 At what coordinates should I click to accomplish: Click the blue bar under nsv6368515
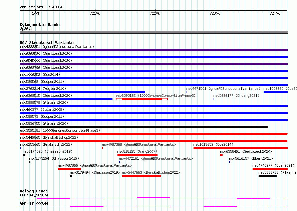pos(66,99)
